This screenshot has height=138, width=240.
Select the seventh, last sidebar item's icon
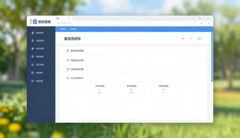click(x=33, y=81)
